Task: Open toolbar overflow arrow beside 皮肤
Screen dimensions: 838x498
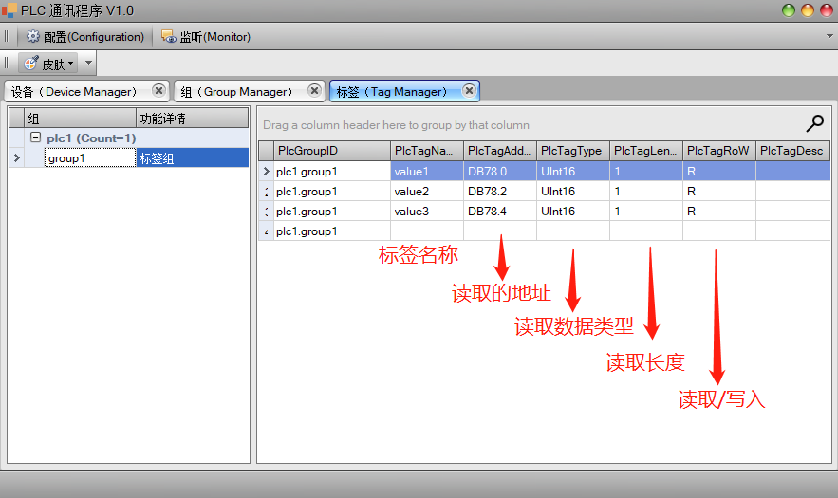Action: (x=88, y=63)
